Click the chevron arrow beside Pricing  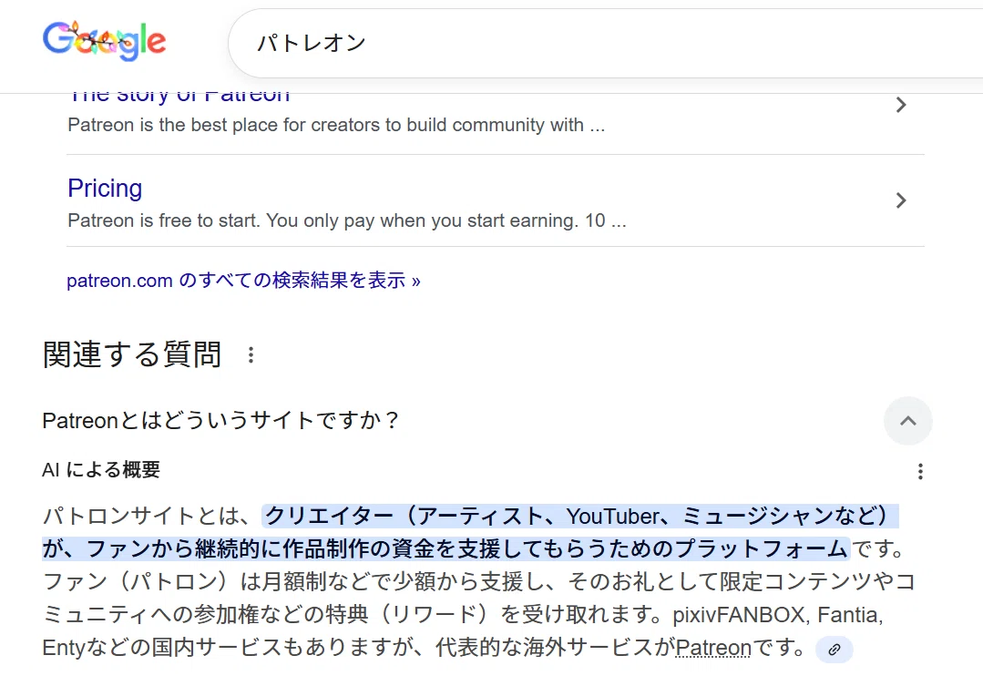[x=901, y=200]
